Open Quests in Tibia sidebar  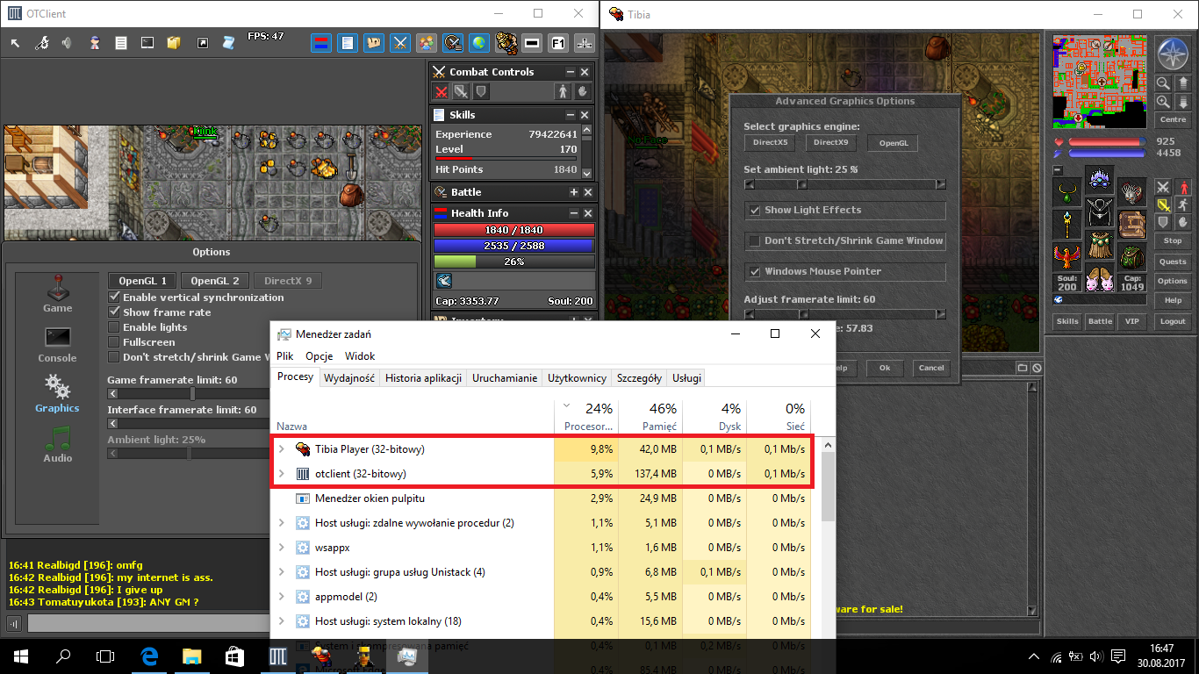click(x=1173, y=261)
